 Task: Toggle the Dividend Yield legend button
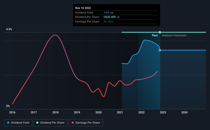18,123
